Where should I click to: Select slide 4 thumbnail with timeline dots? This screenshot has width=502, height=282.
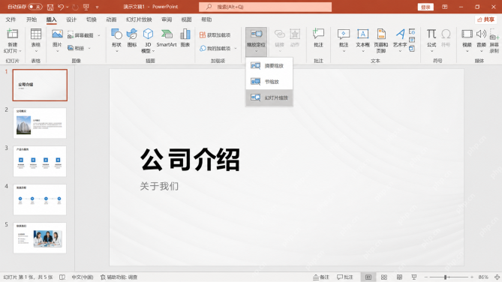click(x=40, y=199)
